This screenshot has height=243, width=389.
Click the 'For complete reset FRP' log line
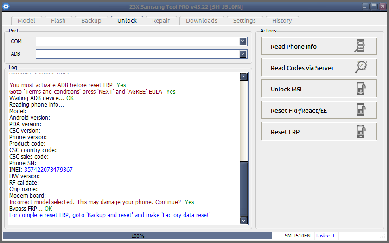click(x=110, y=215)
